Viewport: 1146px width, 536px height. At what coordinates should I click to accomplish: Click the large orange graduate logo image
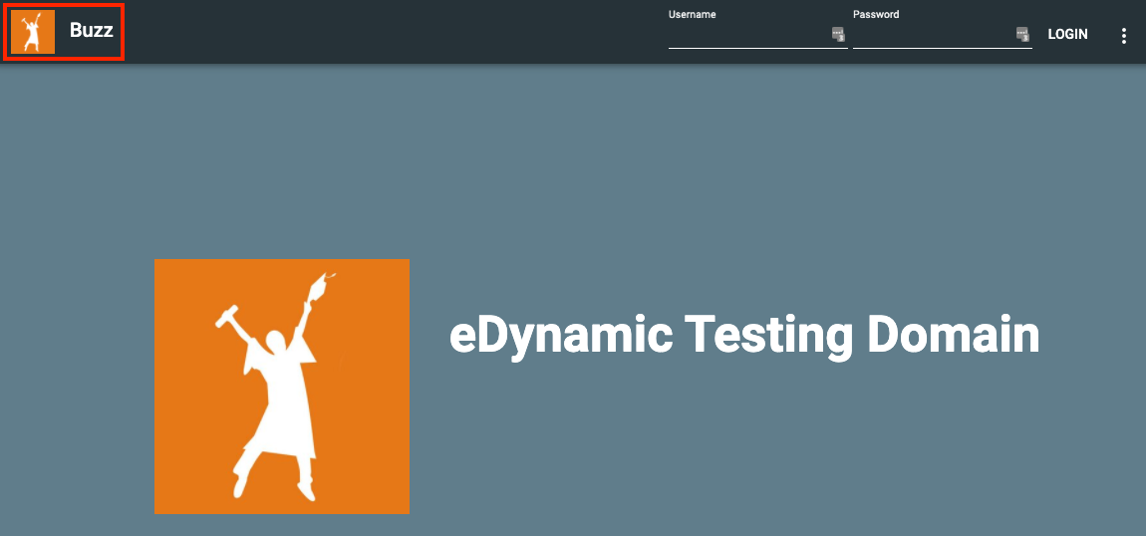pos(281,387)
